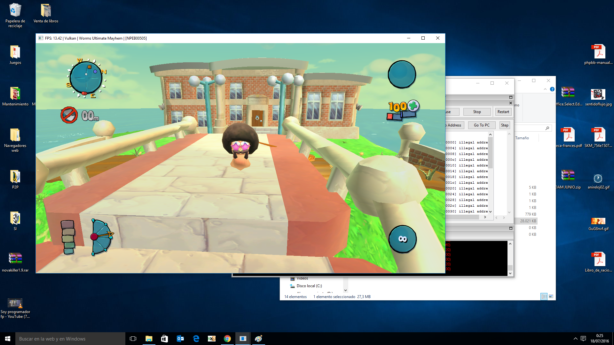Click the stacked wind strength meter

pyautogui.click(x=68, y=237)
